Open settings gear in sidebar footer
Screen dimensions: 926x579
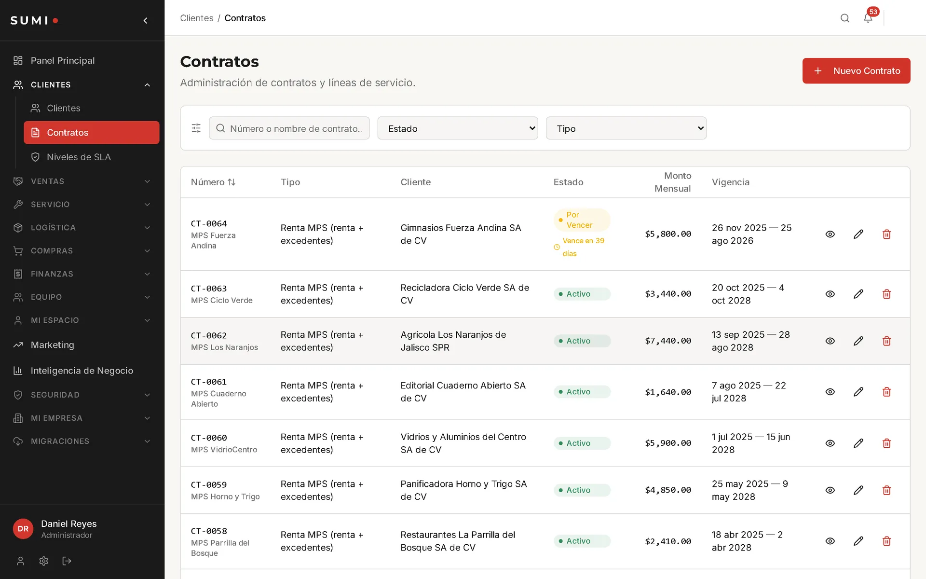(x=43, y=561)
